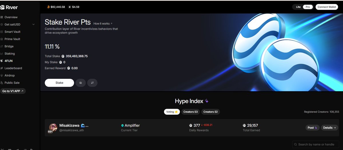Click the Bridge arrows icon in sidebar
Screen dimensions: 343x150
click(x=2, y=46)
